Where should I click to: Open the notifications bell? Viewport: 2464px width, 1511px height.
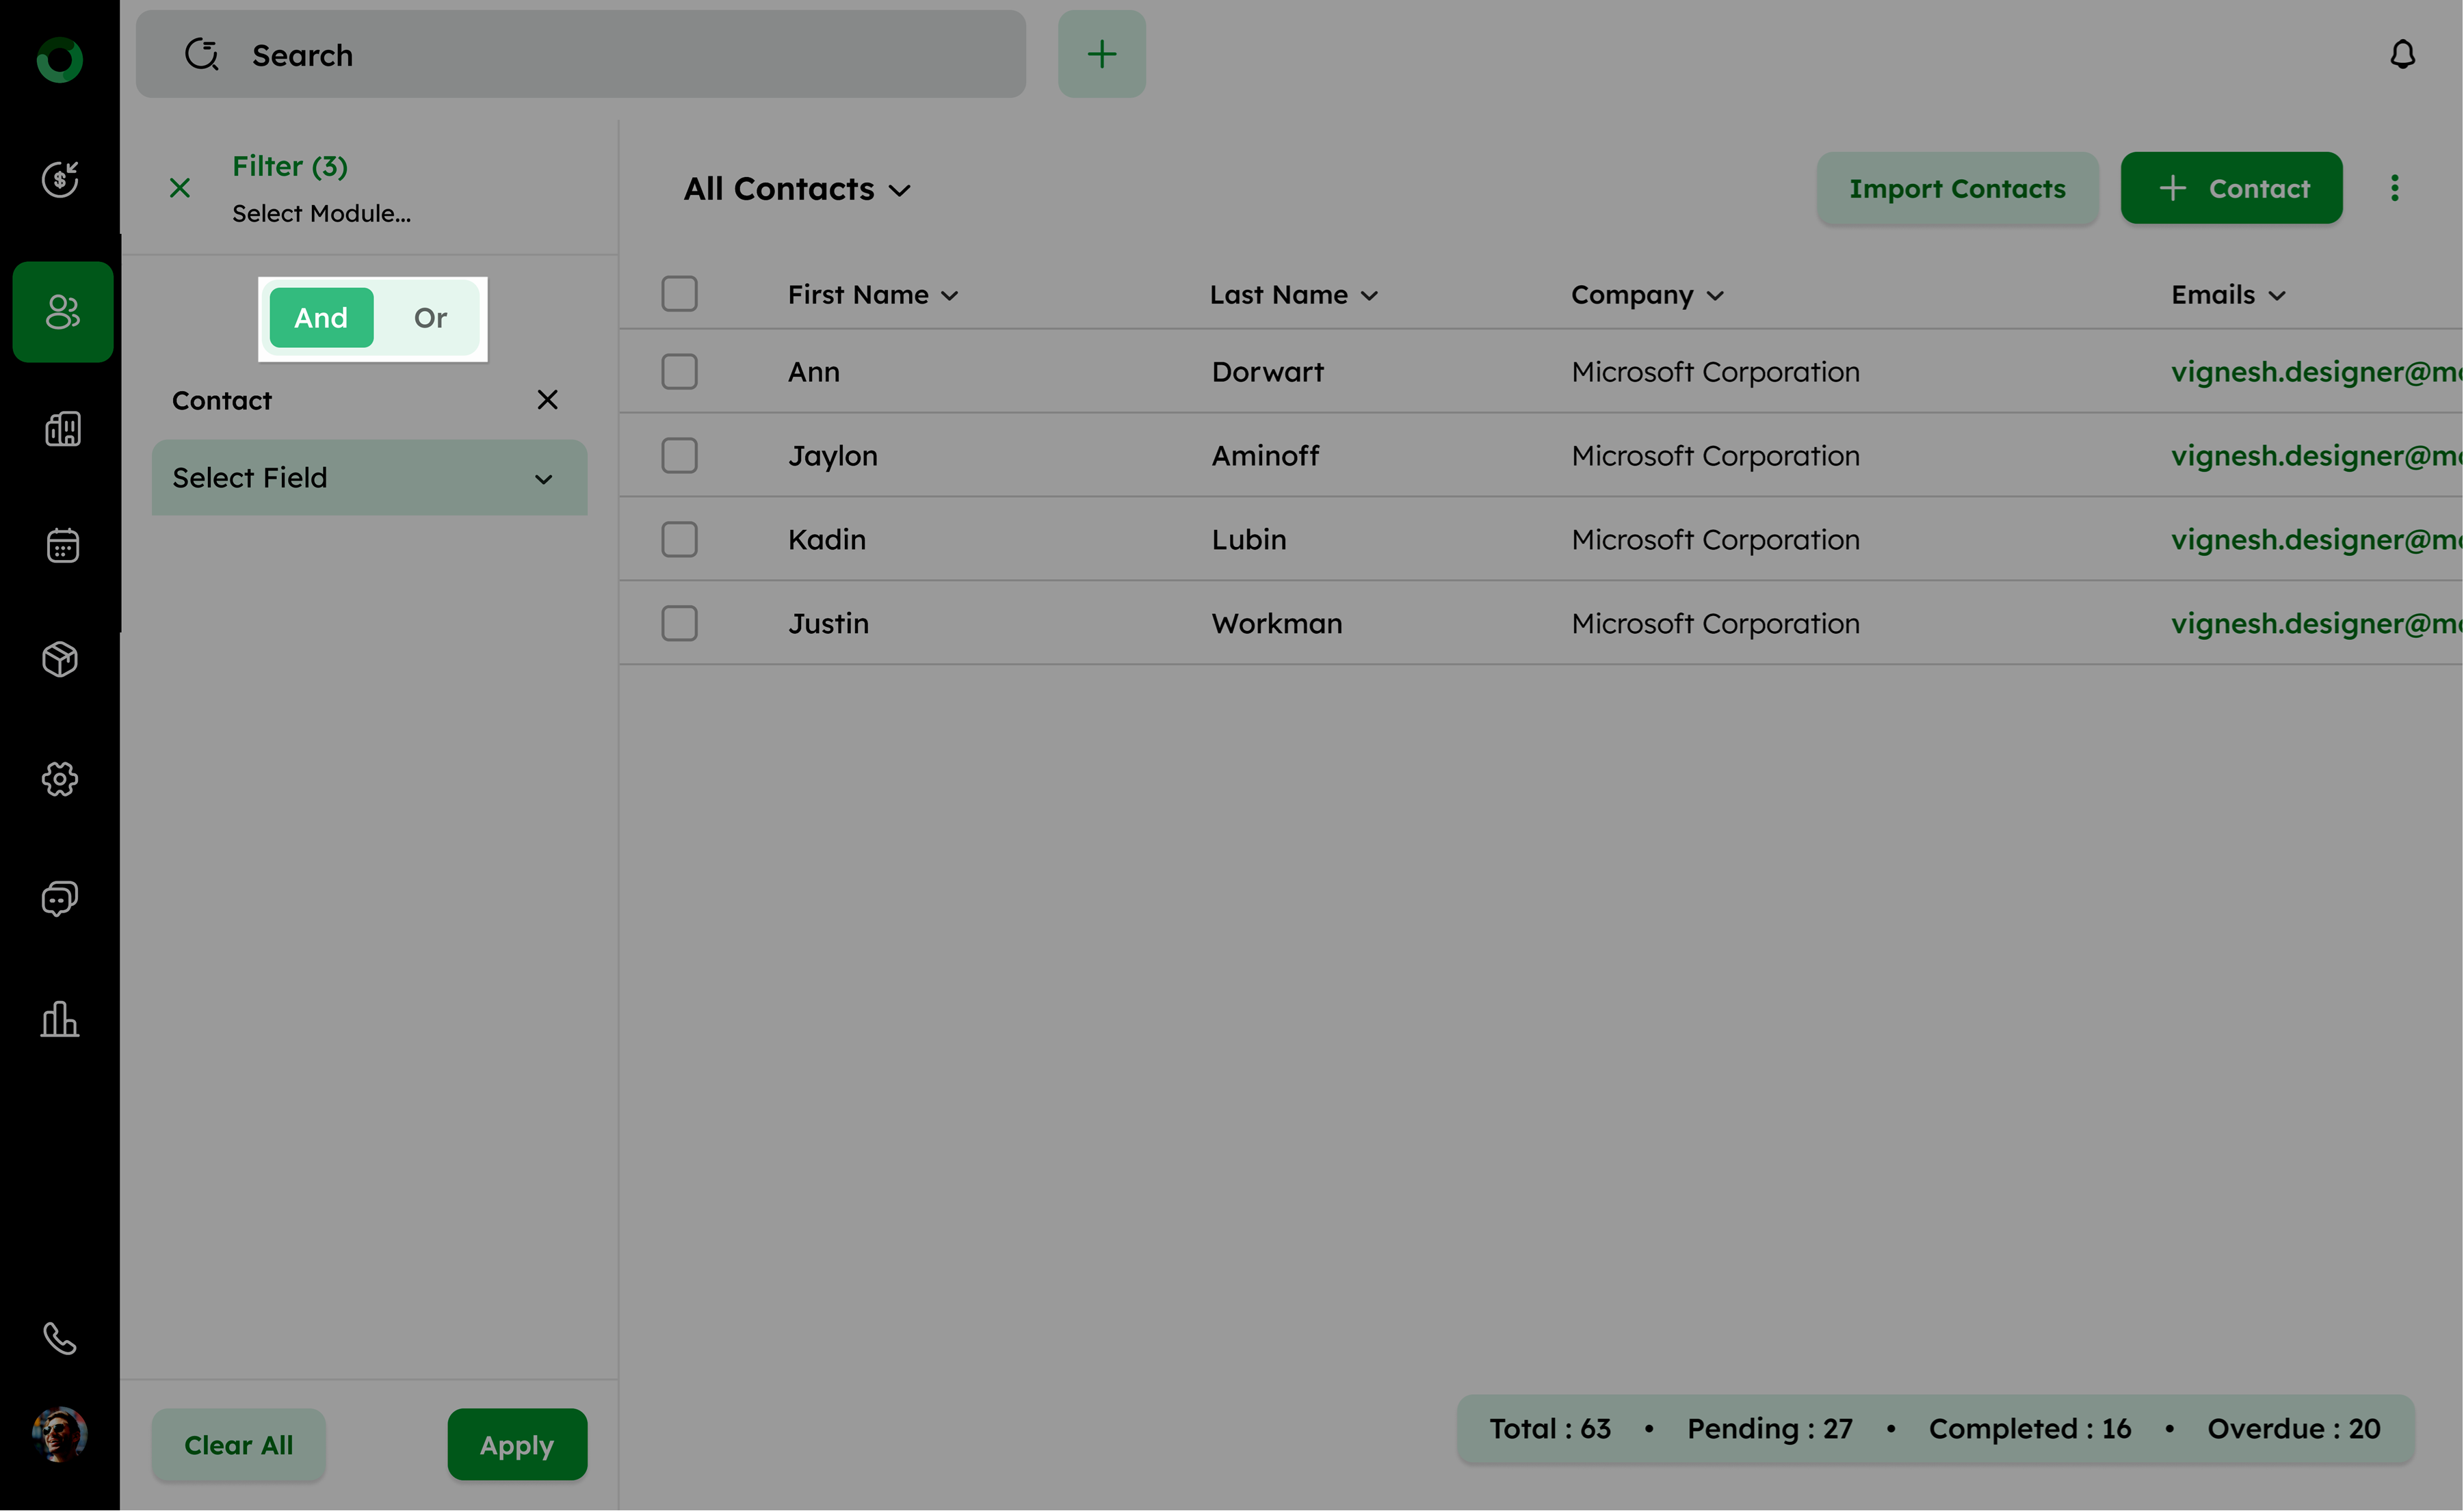click(x=2402, y=55)
